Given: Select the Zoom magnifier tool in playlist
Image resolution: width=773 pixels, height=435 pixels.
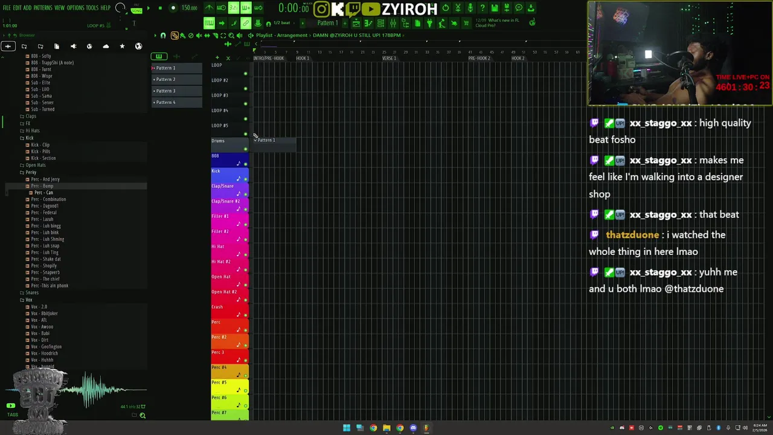Looking at the screenshot, I should tap(231, 35).
